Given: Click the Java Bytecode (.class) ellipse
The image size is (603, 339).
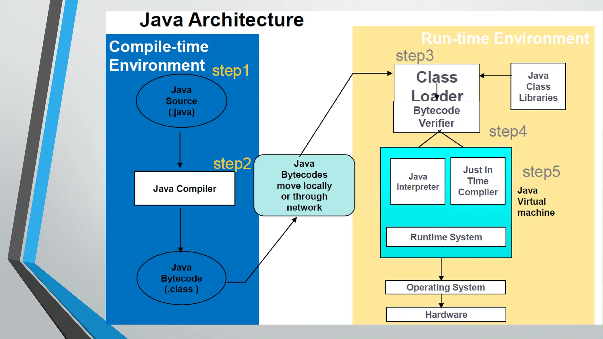Looking at the screenshot, I should point(181,278).
